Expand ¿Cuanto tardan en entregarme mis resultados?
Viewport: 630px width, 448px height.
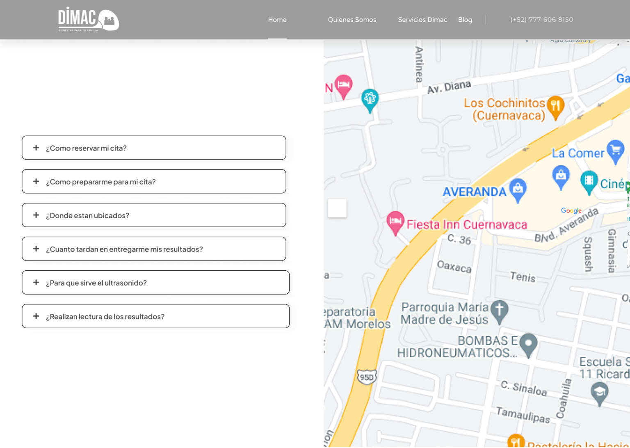click(154, 249)
